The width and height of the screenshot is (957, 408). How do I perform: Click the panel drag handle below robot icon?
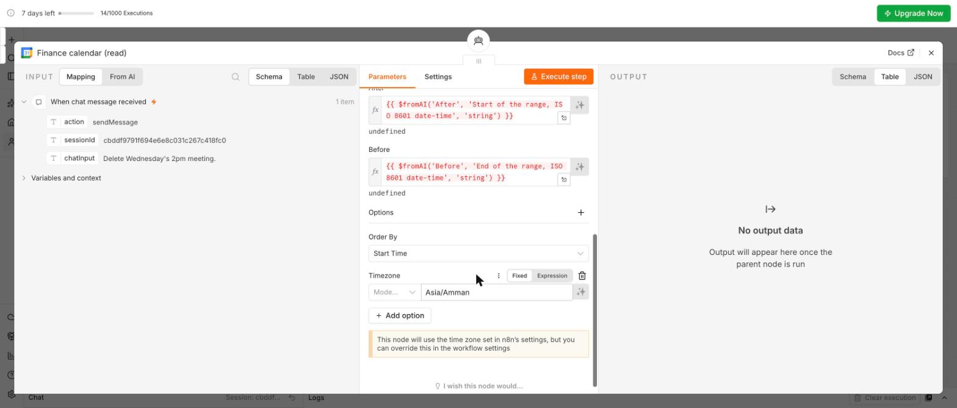pyautogui.click(x=478, y=60)
